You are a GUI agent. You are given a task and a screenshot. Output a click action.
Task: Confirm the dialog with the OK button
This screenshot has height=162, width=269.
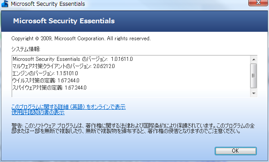pyautogui.click(x=236, y=151)
